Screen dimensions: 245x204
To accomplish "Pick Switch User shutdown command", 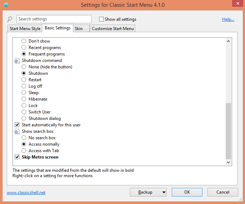I will [24, 112].
